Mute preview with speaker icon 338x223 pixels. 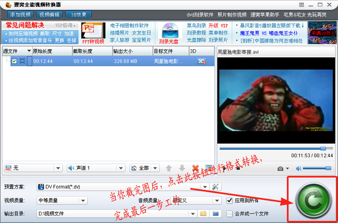pyautogui.click(x=299, y=169)
